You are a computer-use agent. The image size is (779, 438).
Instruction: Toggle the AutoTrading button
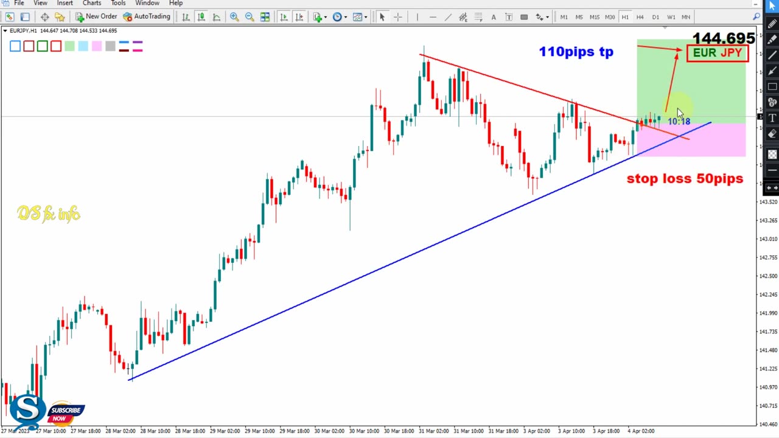tap(146, 17)
